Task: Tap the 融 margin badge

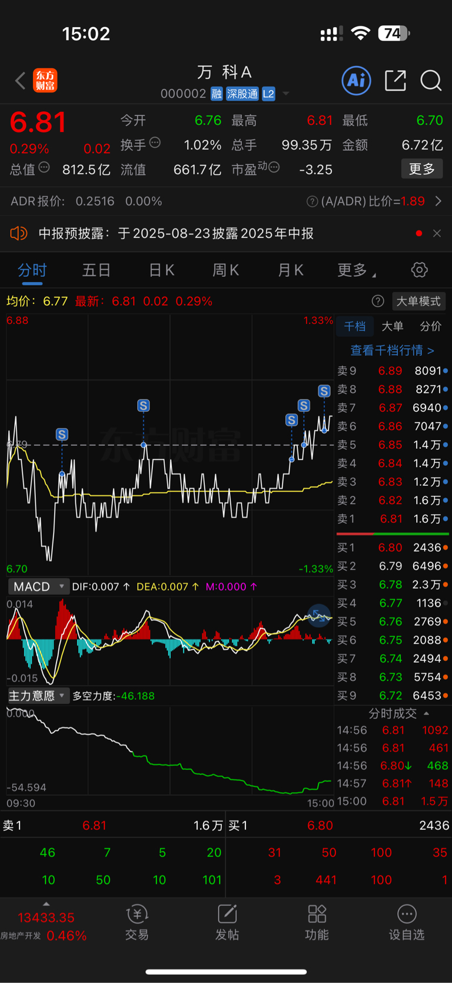Action: tap(217, 94)
